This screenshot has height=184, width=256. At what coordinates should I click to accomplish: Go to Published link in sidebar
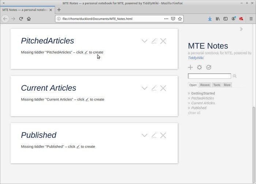tap(199, 108)
